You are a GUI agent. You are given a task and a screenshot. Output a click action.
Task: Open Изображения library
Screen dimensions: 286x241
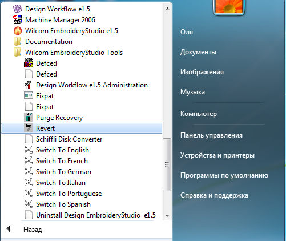point(202,72)
